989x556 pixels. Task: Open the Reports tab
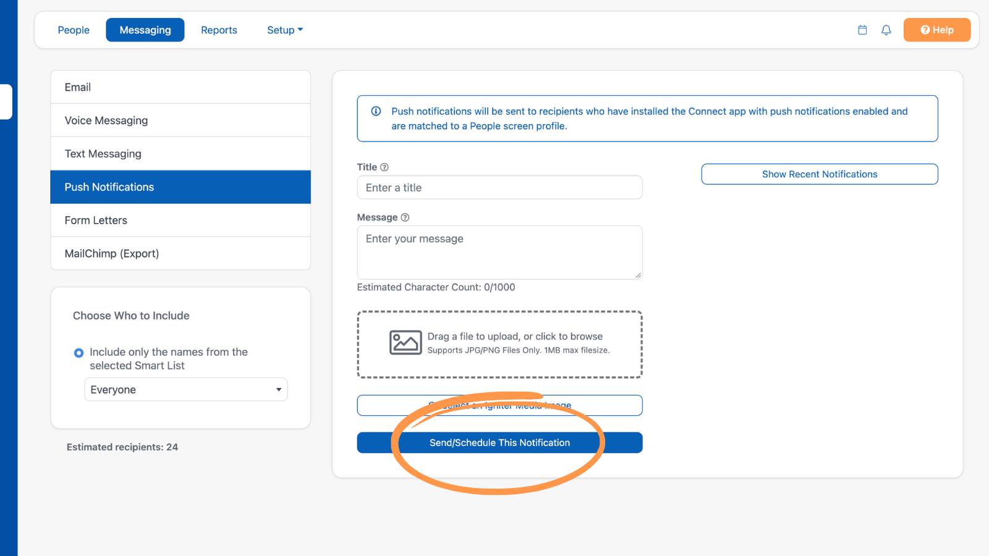(x=219, y=30)
